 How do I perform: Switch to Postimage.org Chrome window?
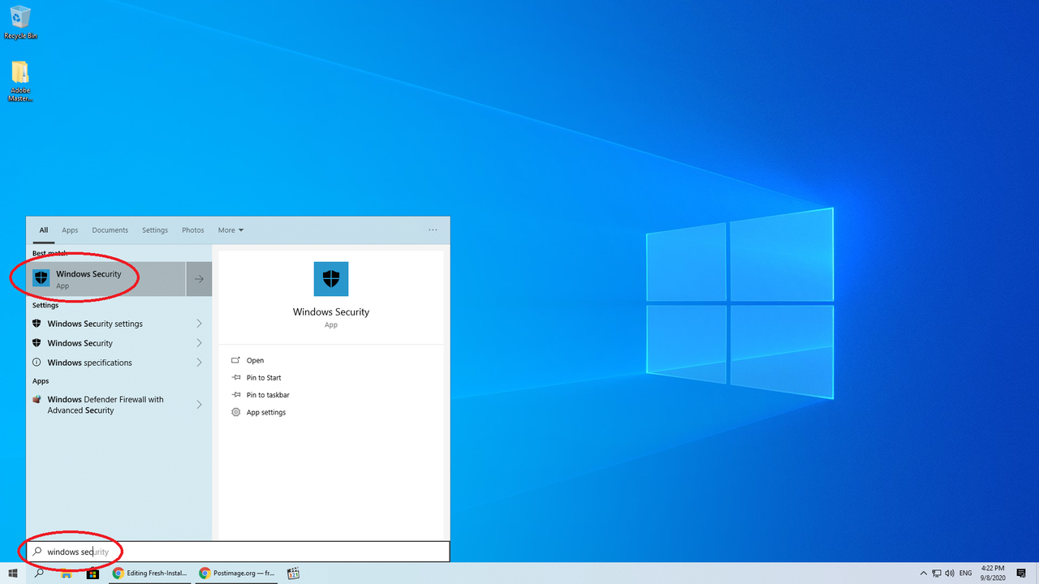point(237,573)
